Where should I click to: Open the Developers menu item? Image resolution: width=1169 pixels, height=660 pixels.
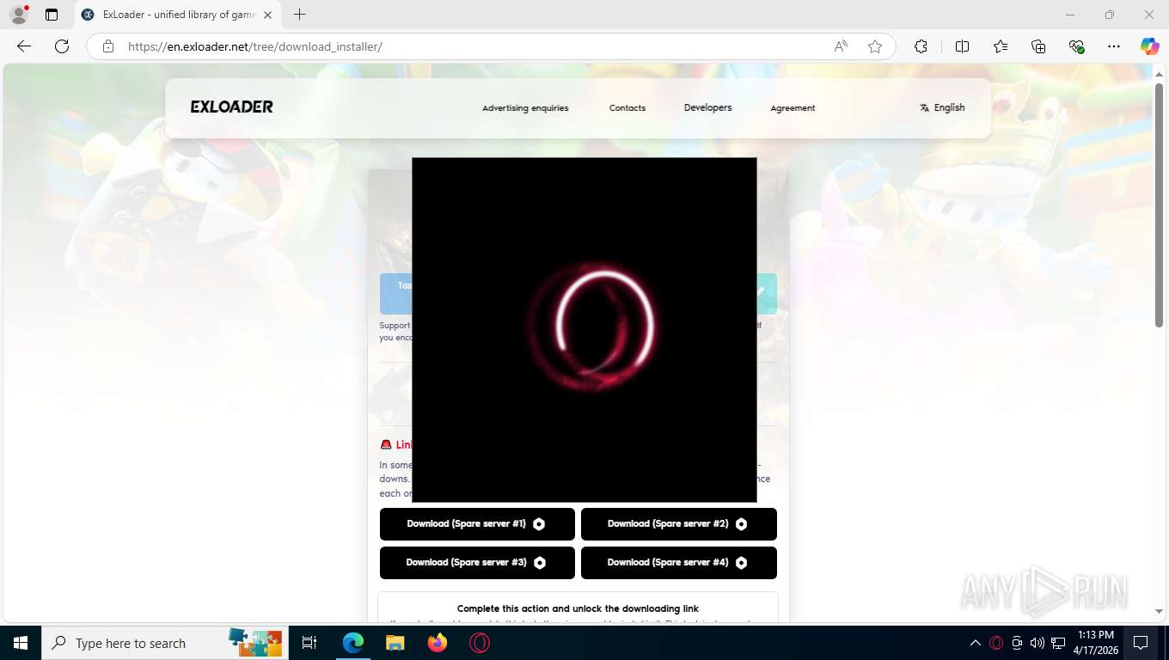707,107
